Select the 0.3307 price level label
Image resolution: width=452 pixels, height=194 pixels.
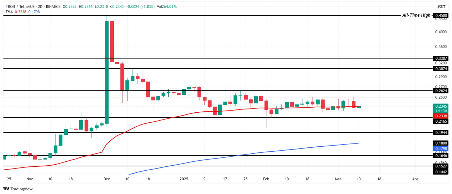(440, 58)
